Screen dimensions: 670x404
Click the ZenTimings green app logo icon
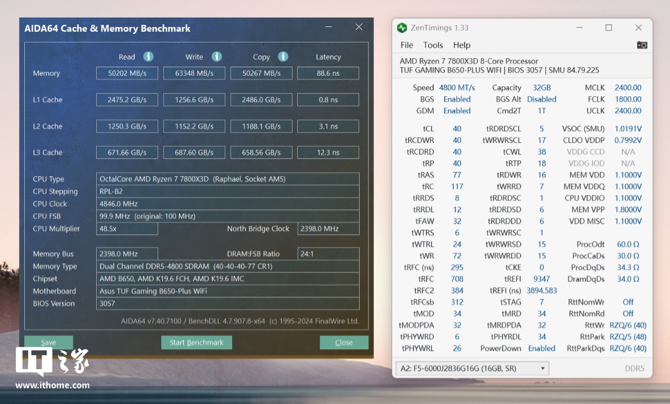402,28
